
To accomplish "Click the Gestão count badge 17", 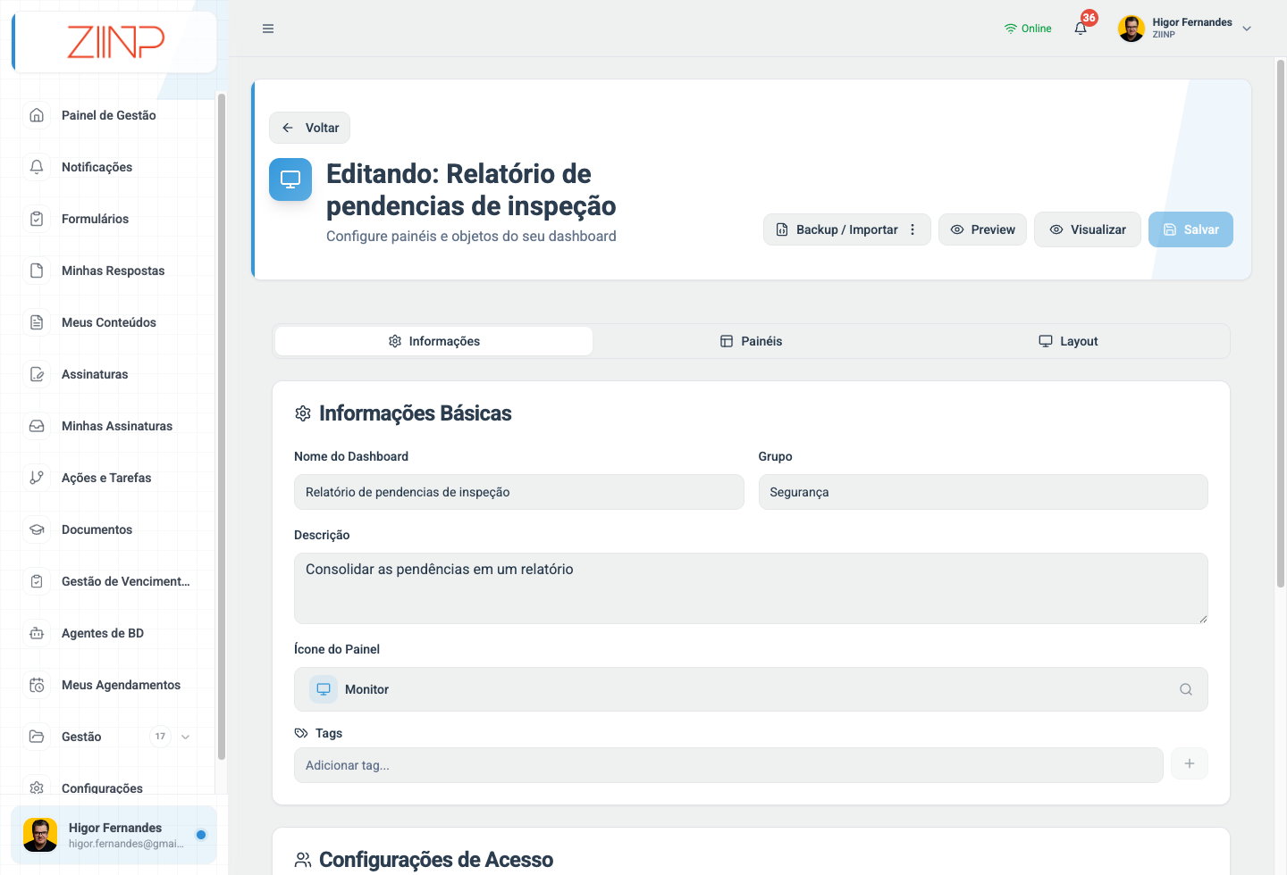I will click(160, 737).
